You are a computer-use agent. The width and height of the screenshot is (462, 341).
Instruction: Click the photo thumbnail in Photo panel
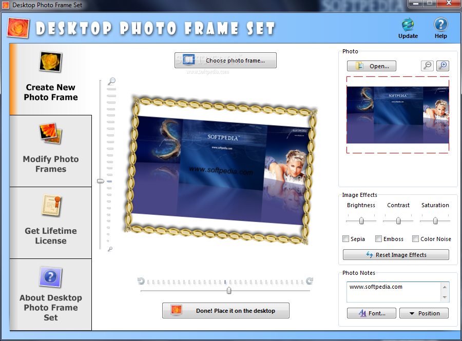[398, 115]
